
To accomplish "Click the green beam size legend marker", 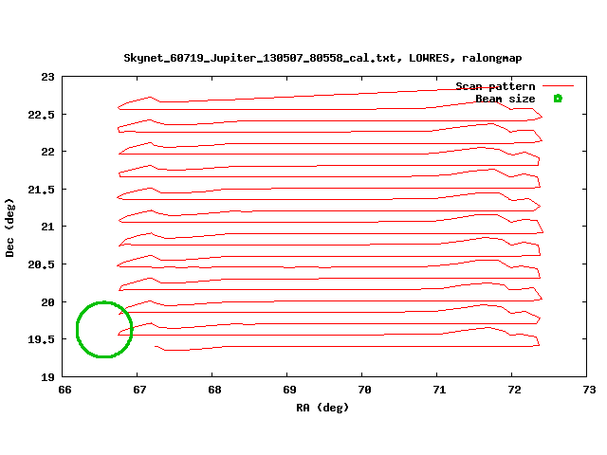I will pos(558,99).
